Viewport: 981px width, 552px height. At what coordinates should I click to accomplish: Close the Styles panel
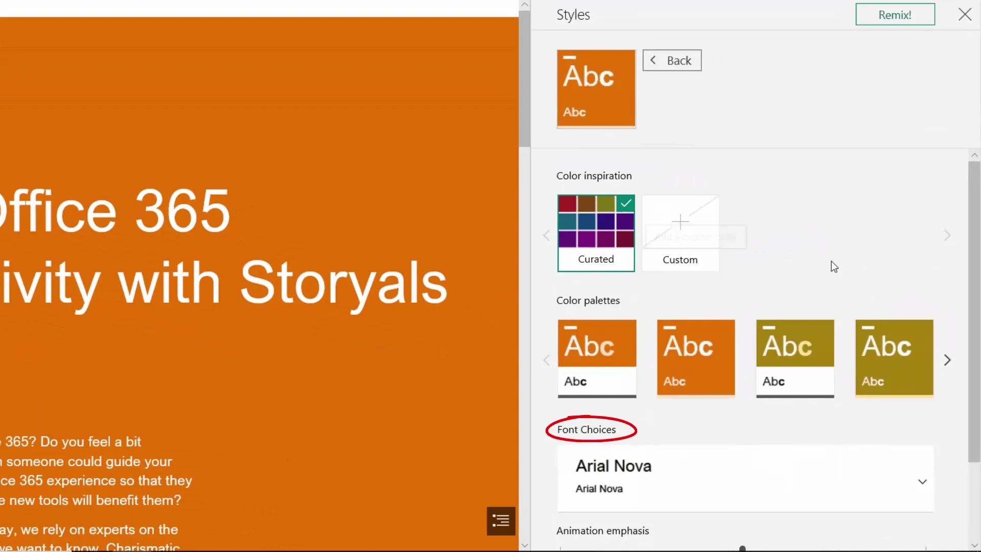pos(965,14)
